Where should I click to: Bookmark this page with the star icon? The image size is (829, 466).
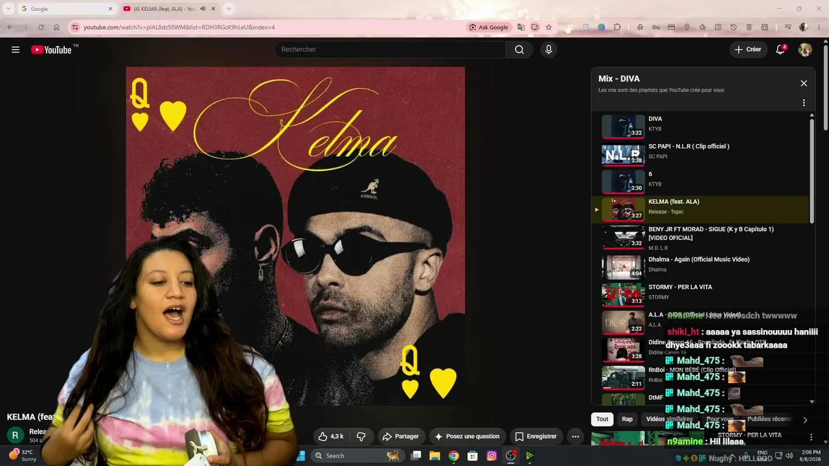[x=549, y=27]
